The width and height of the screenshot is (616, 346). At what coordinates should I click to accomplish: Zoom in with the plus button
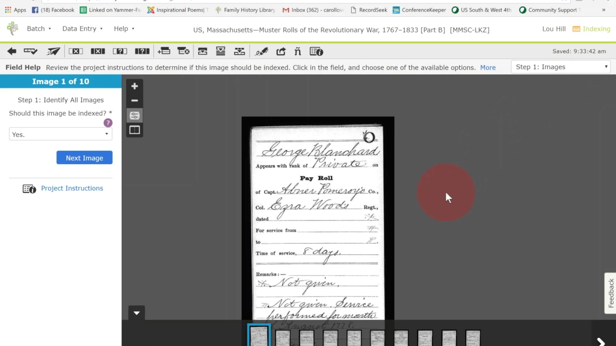point(135,86)
